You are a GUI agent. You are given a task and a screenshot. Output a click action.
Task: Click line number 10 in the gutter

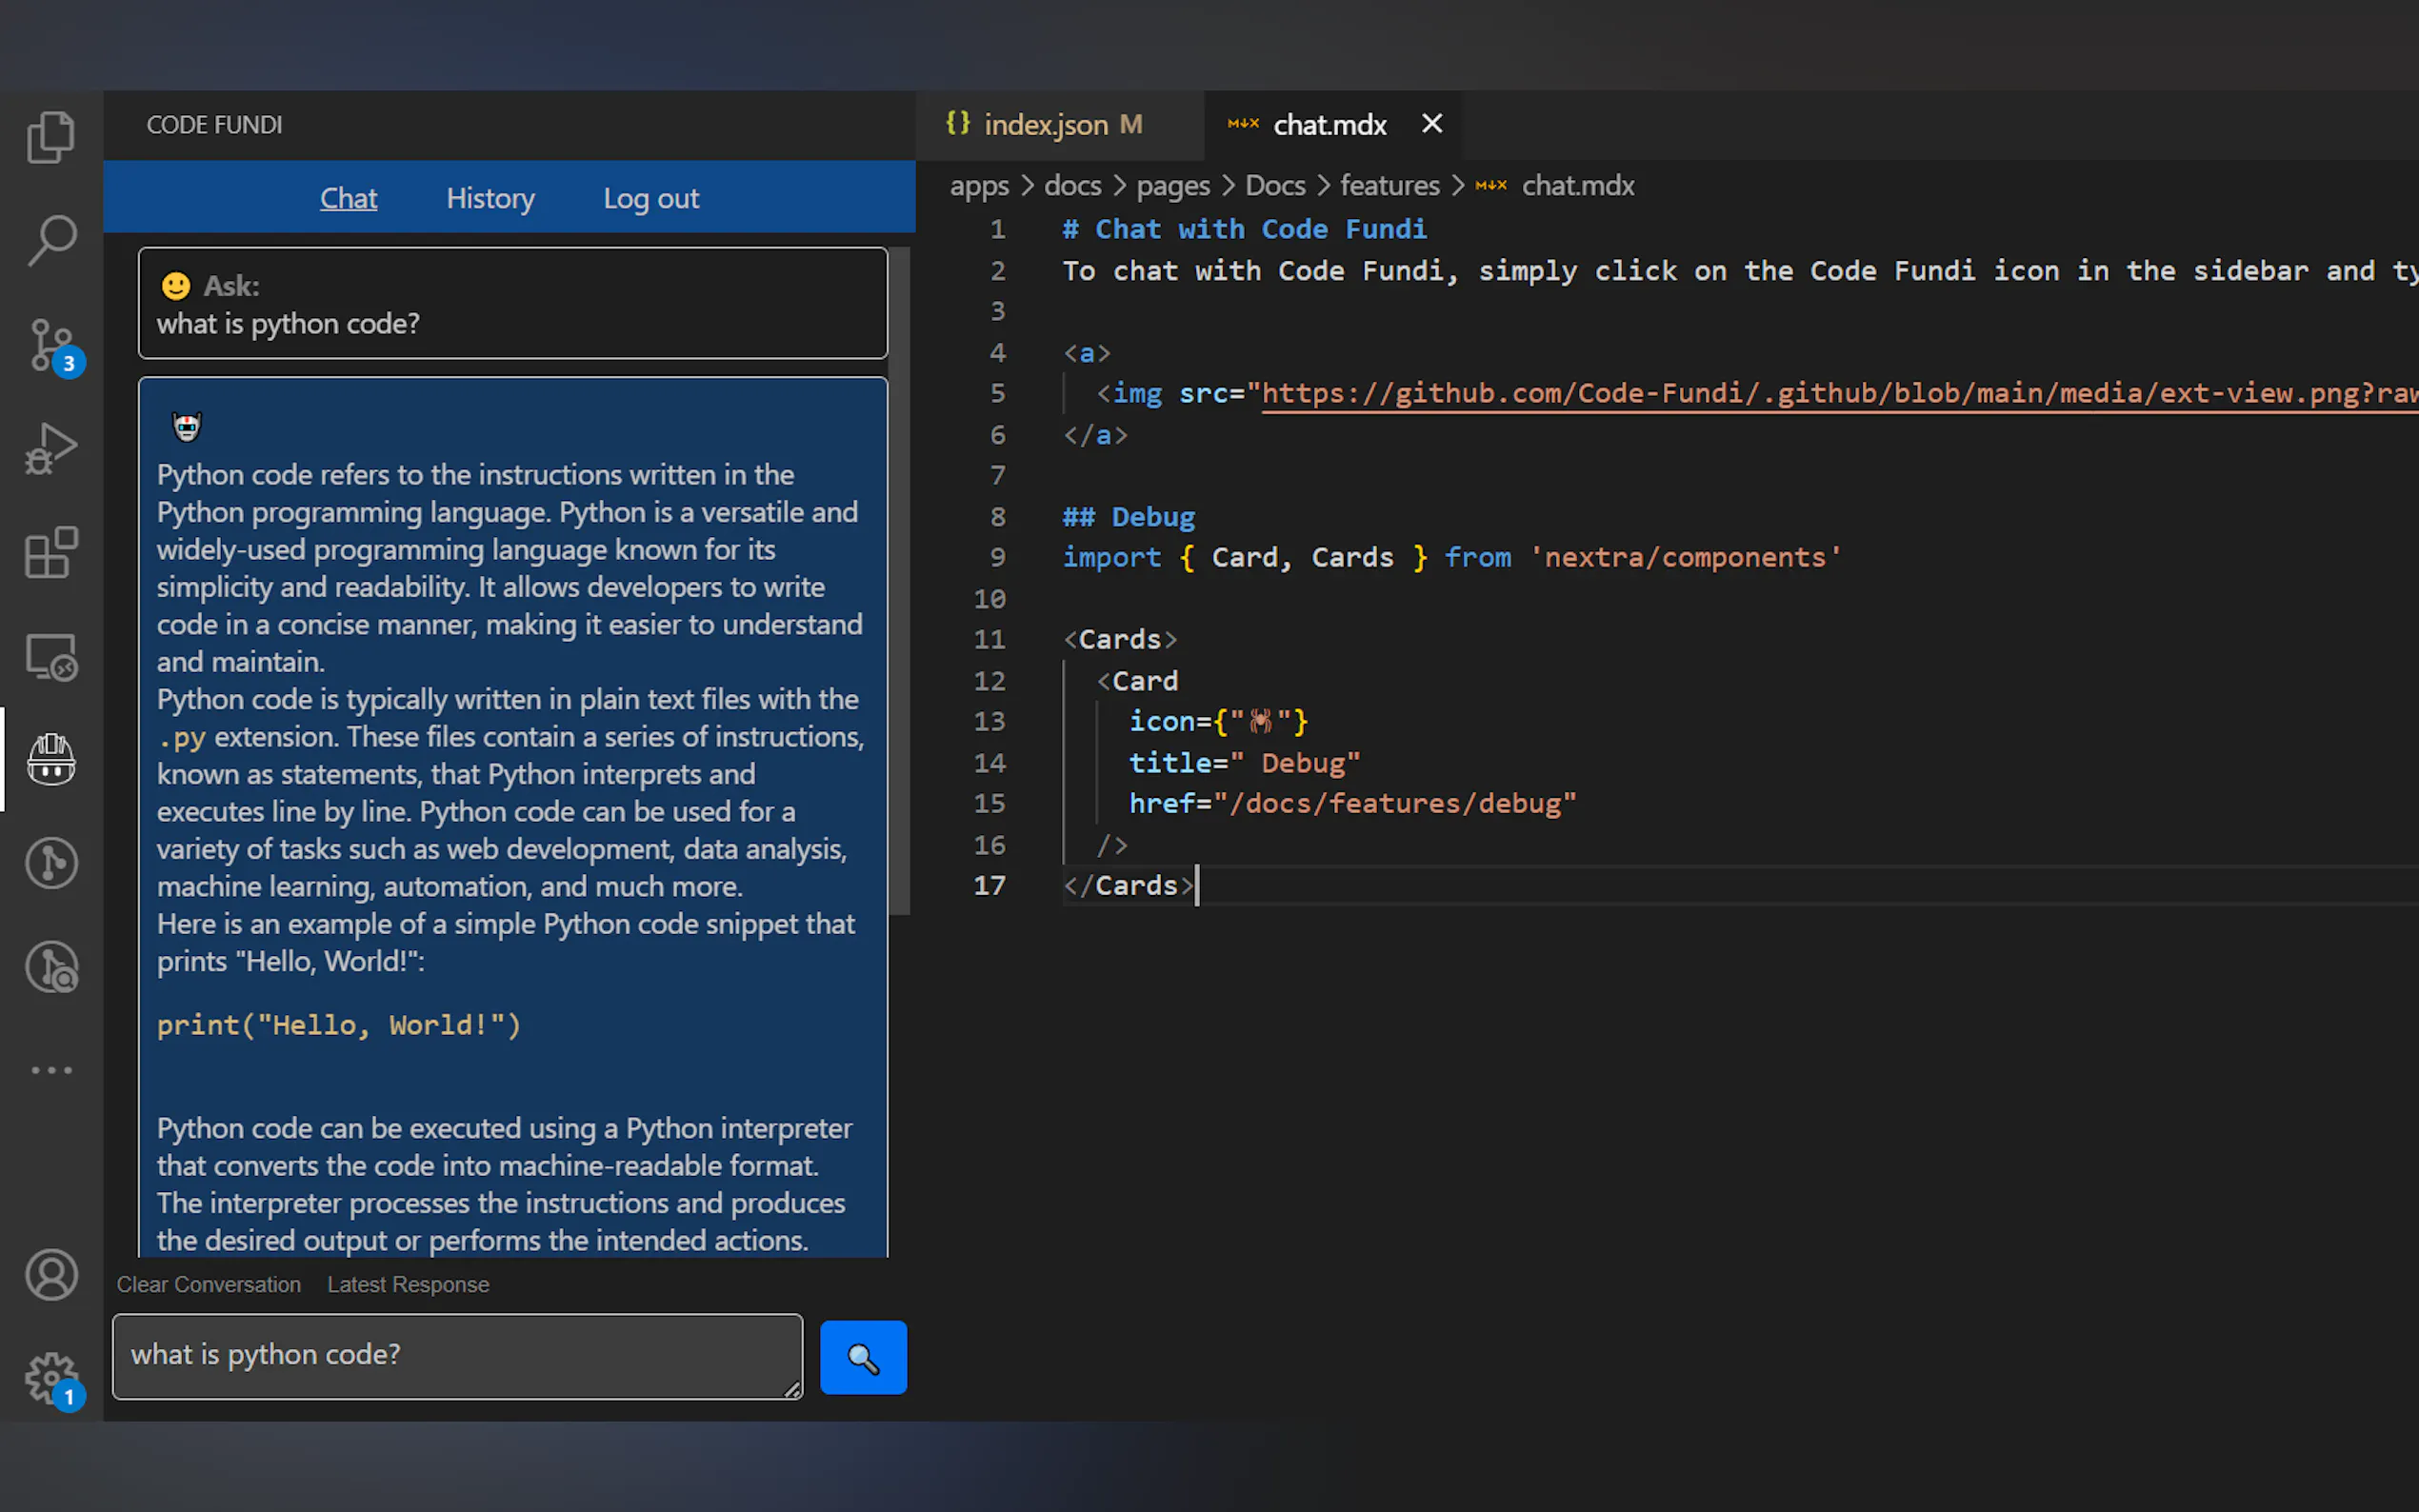[989, 599]
